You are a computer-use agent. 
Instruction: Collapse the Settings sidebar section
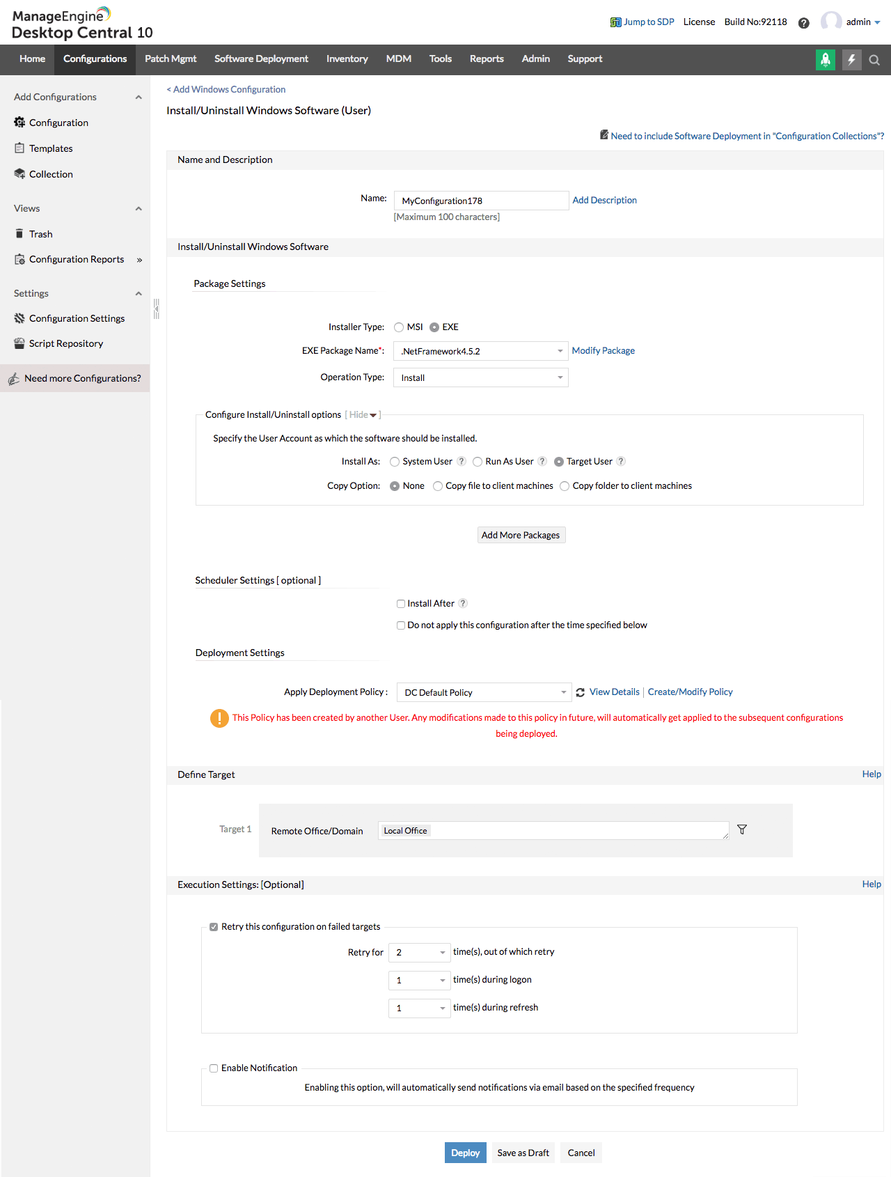tap(139, 294)
